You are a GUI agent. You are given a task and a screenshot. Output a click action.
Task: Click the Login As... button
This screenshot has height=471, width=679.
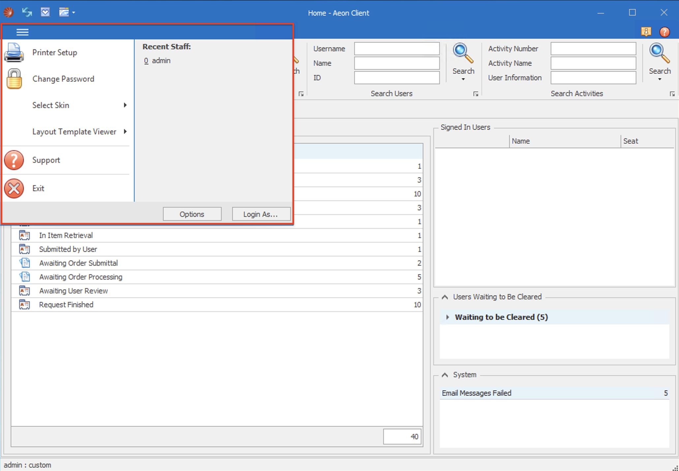[x=261, y=214]
